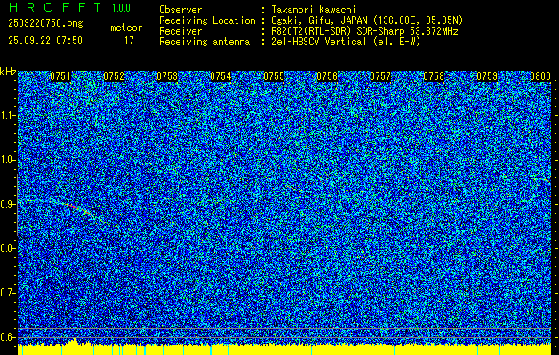Click the HROFFT title text

pyautogui.click(x=54, y=7)
